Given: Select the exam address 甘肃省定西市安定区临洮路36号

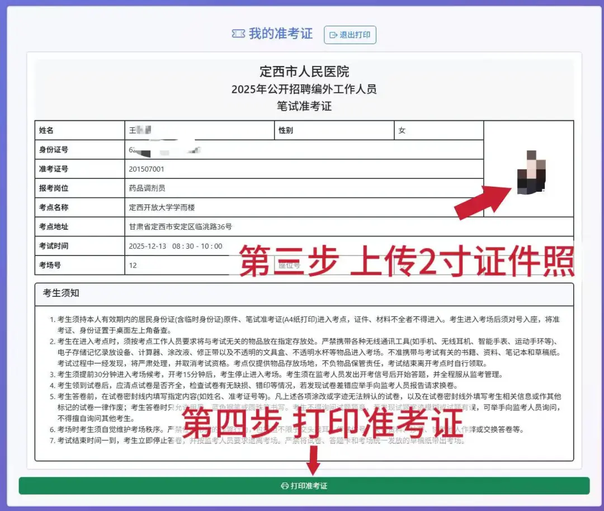Looking at the screenshot, I should tap(180, 226).
